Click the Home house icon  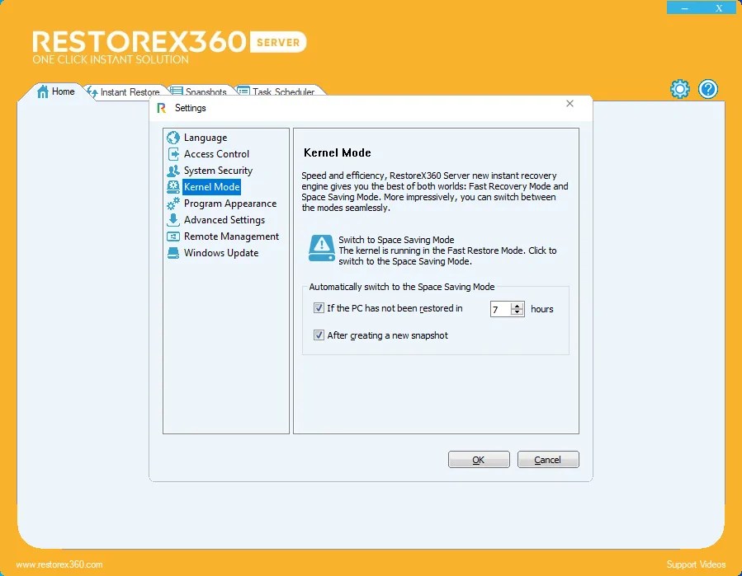[x=43, y=91]
